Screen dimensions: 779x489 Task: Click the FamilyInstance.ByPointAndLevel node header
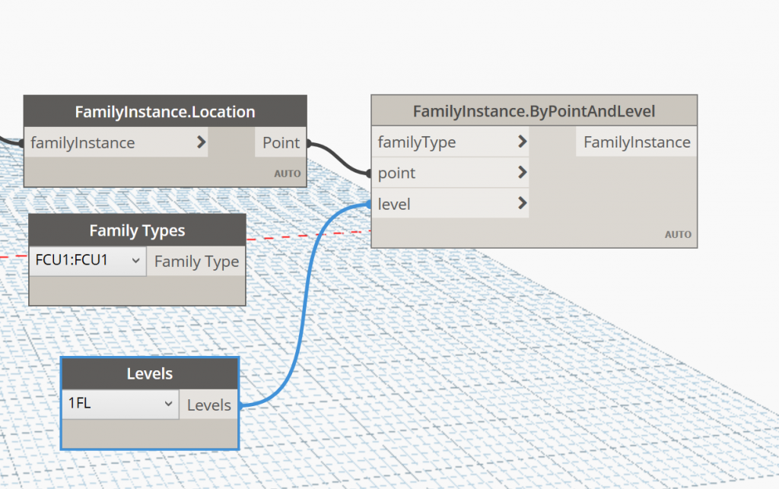click(x=533, y=111)
